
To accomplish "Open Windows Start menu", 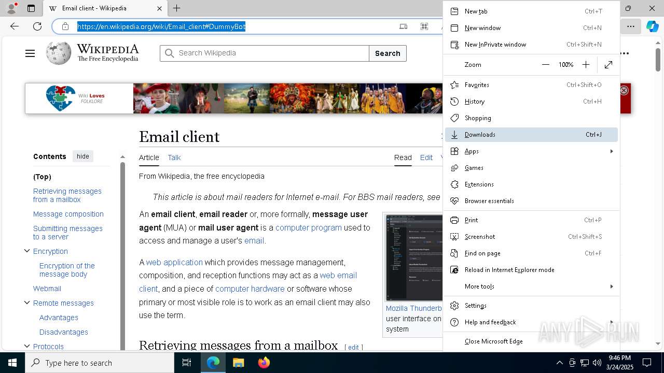I will coord(12,363).
